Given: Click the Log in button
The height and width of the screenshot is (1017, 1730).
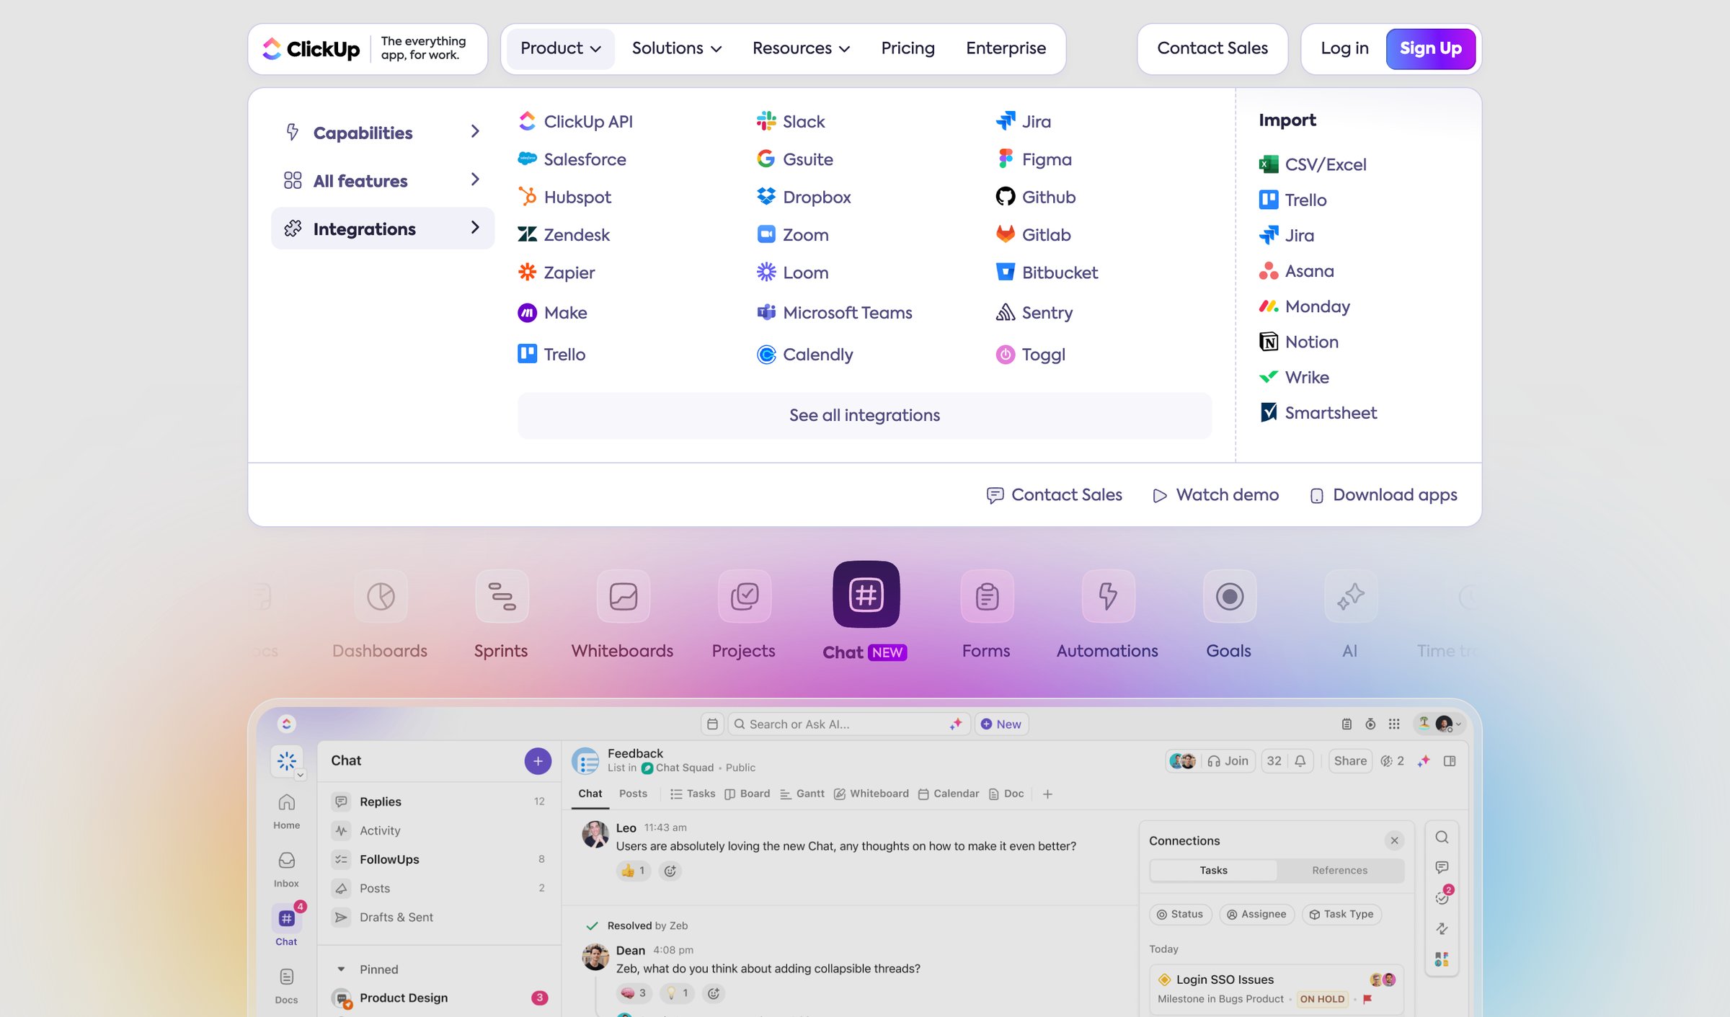Looking at the screenshot, I should pos(1344,48).
